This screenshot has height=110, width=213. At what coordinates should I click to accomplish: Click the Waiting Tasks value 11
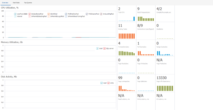click(x=120, y=26)
